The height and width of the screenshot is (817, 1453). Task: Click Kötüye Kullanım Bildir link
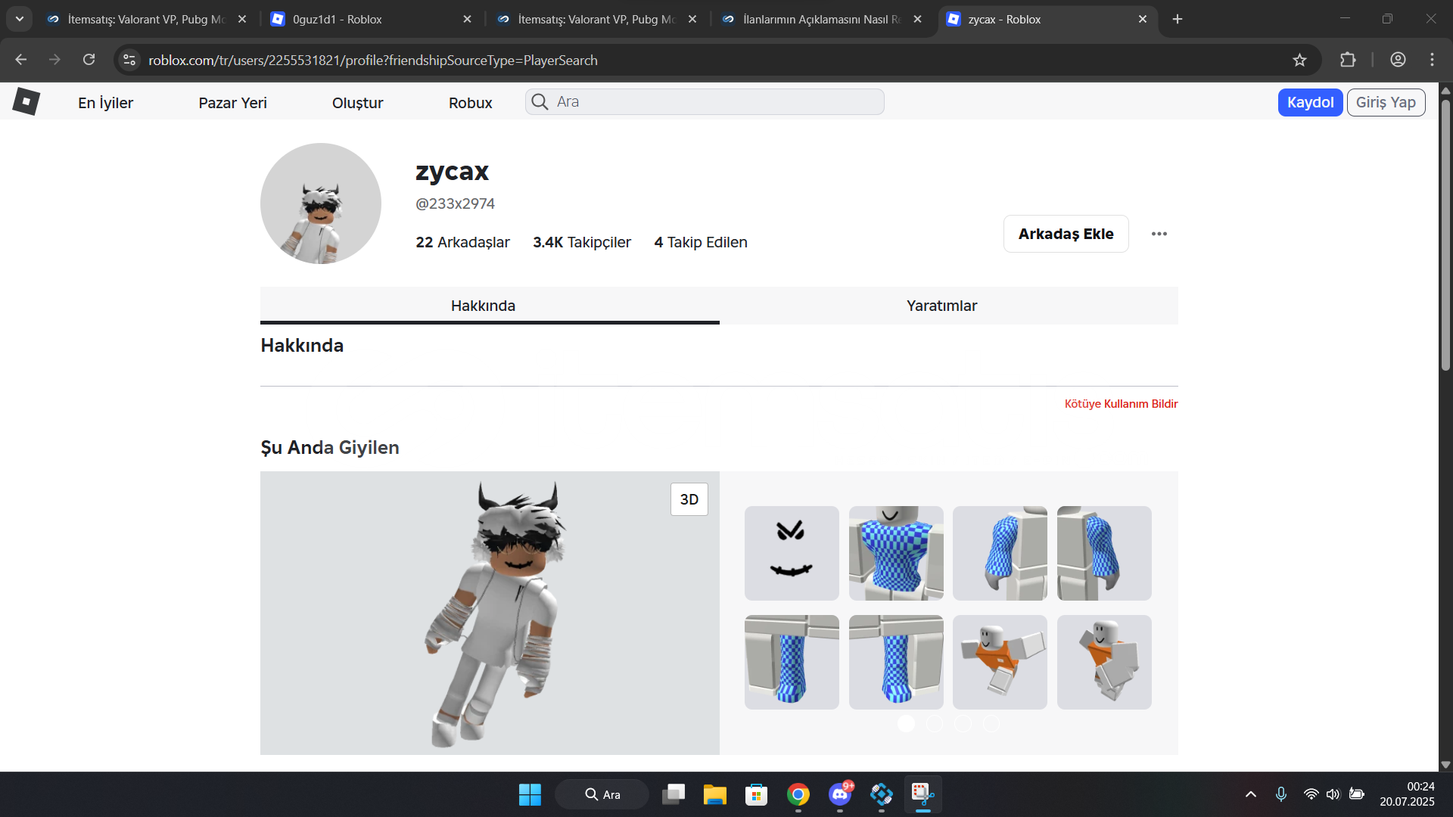[x=1121, y=404]
